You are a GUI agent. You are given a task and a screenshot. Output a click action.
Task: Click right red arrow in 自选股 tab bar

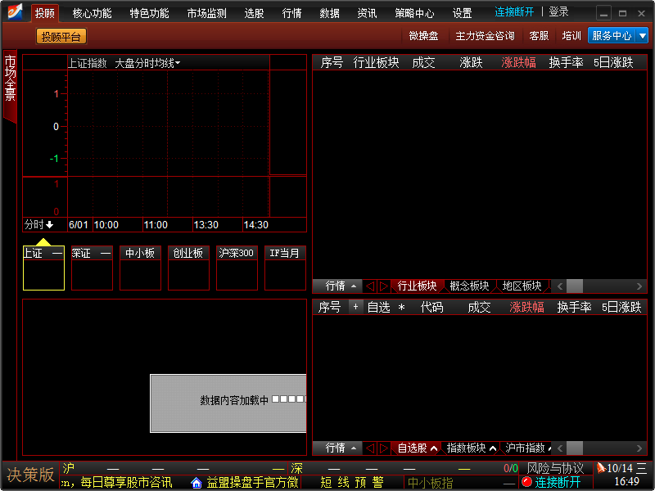click(x=383, y=448)
